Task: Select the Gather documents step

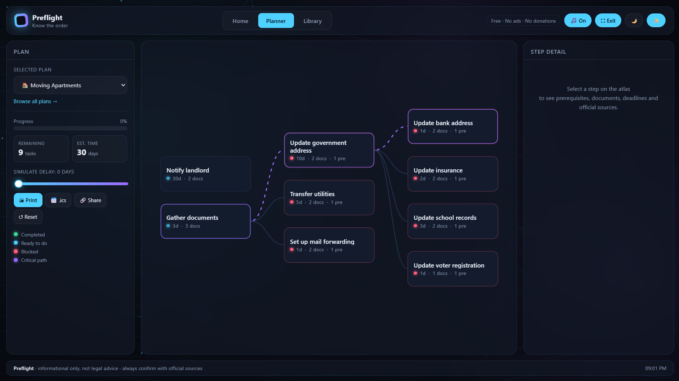Action: tap(205, 221)
